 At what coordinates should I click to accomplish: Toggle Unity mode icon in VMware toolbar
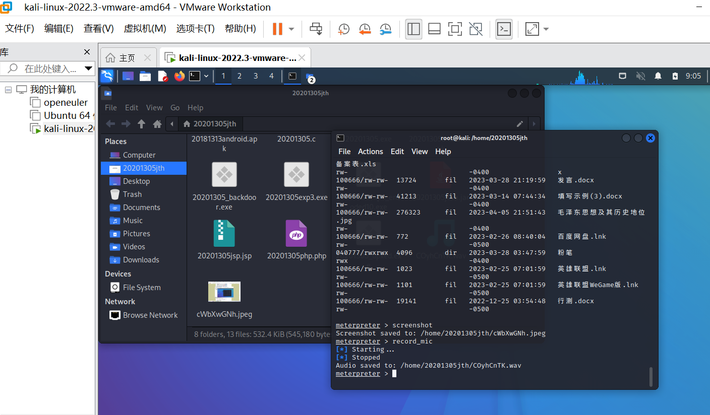[476, 29]
